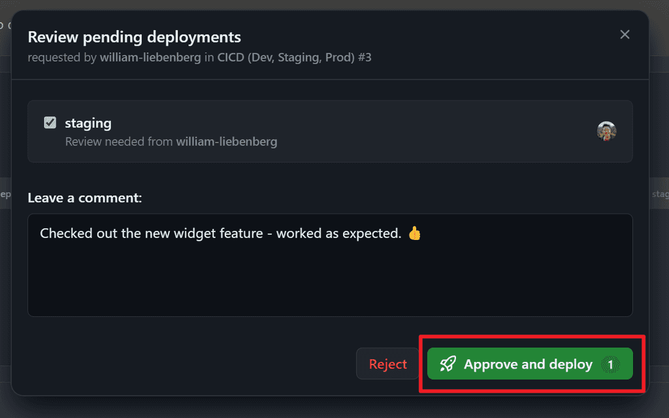The width and height of the screenshot is (669, 418).
Task: Click the rocket icon on the deploy button
Action: click(x=448, y=364)
